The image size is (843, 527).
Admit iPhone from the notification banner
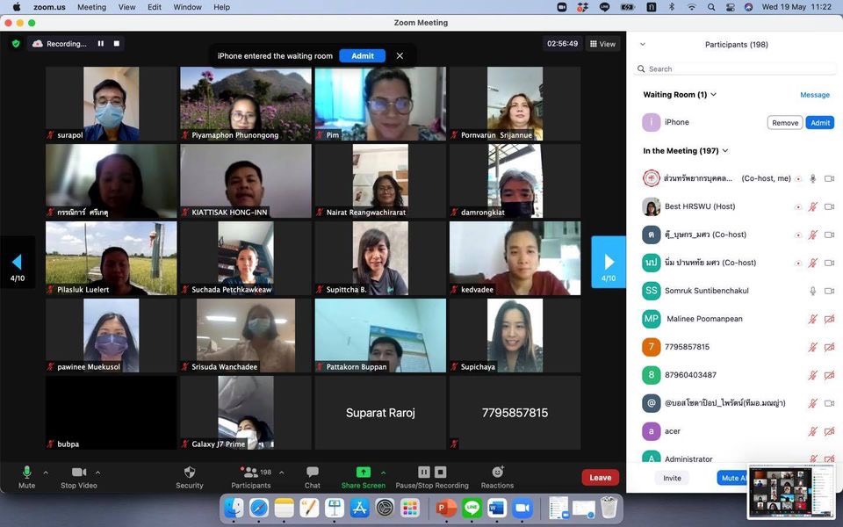[x=362, y=55]
